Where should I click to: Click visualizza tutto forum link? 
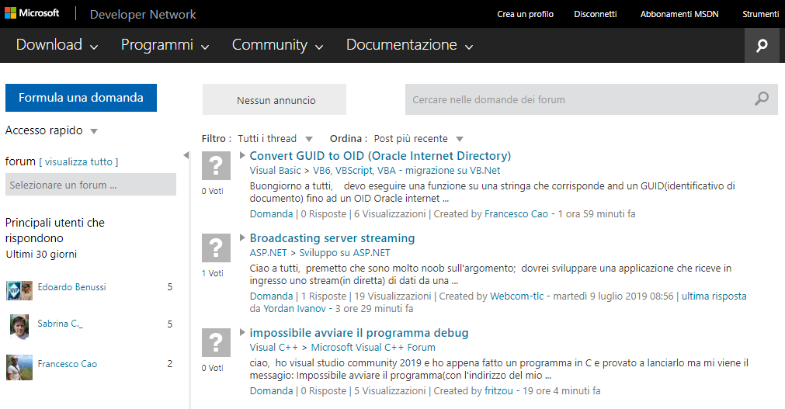[x=78, y=161]
